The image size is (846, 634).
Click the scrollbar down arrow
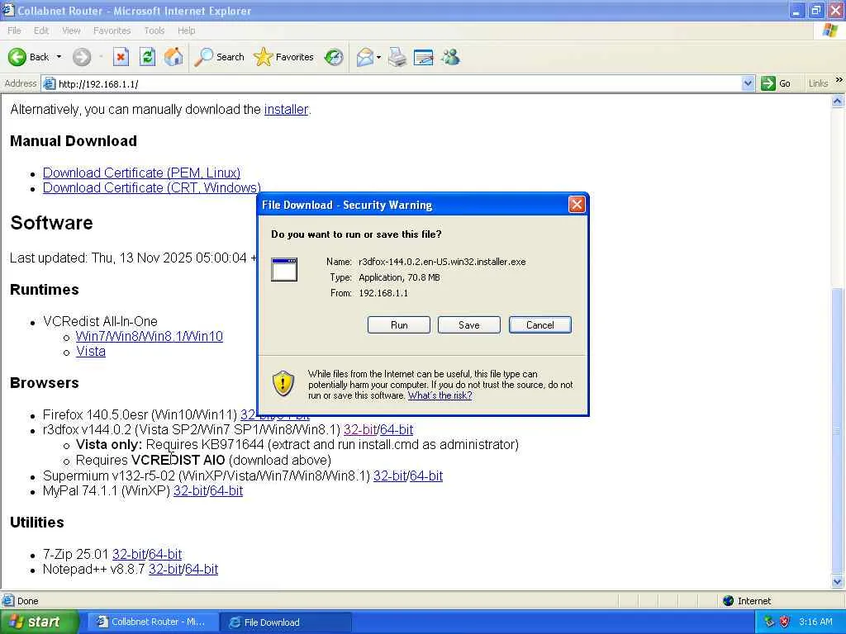[838, 582]
